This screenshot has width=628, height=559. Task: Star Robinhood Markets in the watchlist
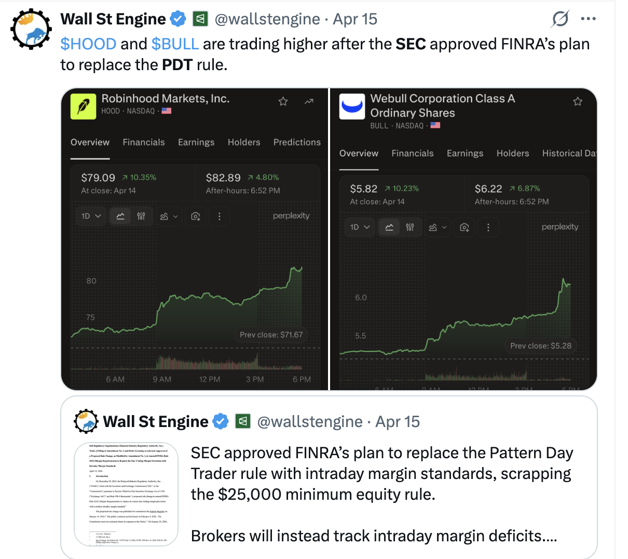[283, 101]
